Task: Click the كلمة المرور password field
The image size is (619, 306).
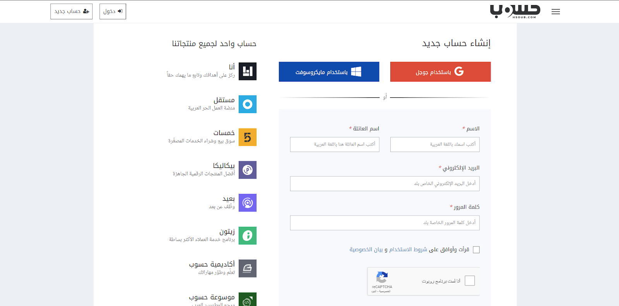Action: pos(385,223)
